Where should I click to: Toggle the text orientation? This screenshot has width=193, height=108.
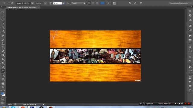12,3
